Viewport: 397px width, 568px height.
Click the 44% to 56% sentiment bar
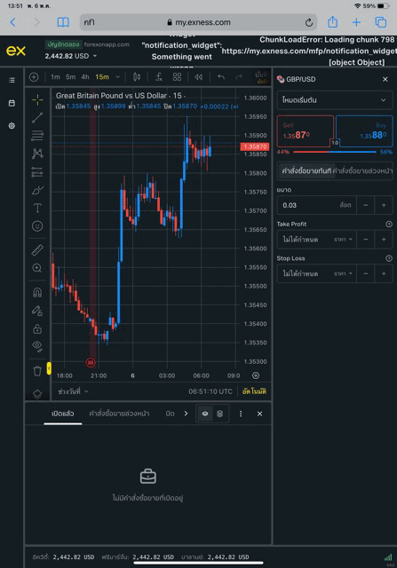pos(335,152)
